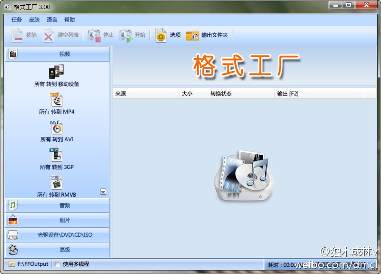Open the 帮助 menu

(70, 20)
